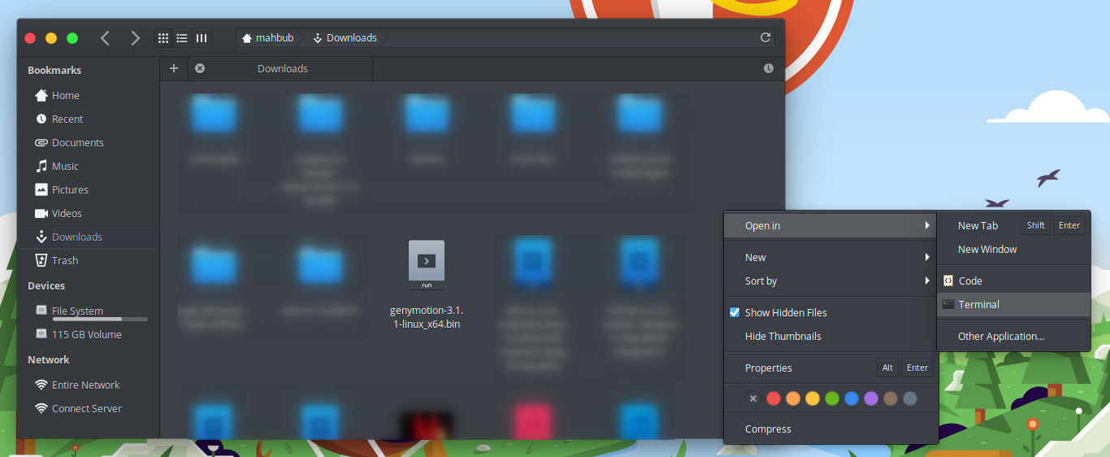This screenshot has height=457, width=1110.
Task: Open the tab history clock icon
Action: click(x=769, y=68)
